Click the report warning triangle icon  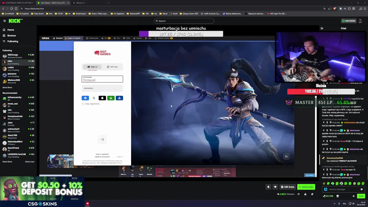pos(305,194)
